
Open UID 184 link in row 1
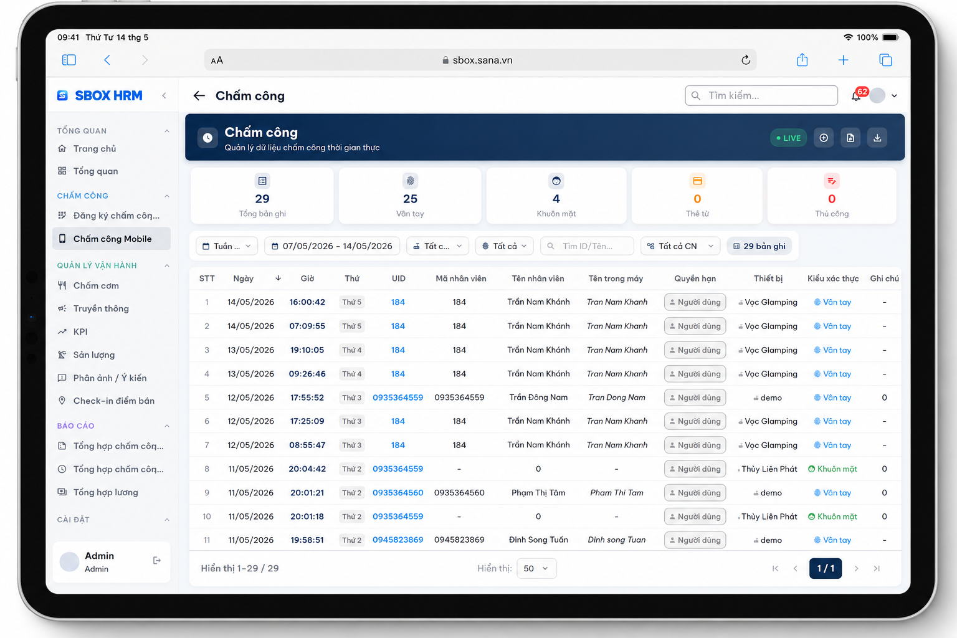pos(398,302)
